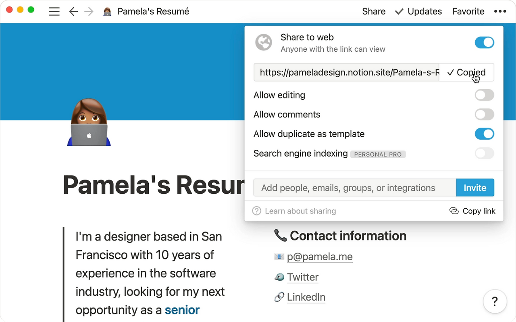This screenshot has width=516, height=322.
Task: Click the question mark help button
Action: tap(495, 301)
